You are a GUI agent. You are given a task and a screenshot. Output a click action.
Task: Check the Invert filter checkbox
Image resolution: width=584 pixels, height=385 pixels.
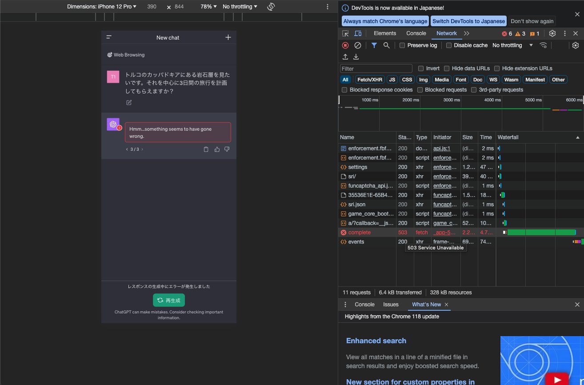click(x=421, y=68)
